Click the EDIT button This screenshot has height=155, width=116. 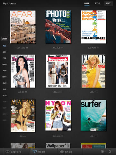click(109, 4)
